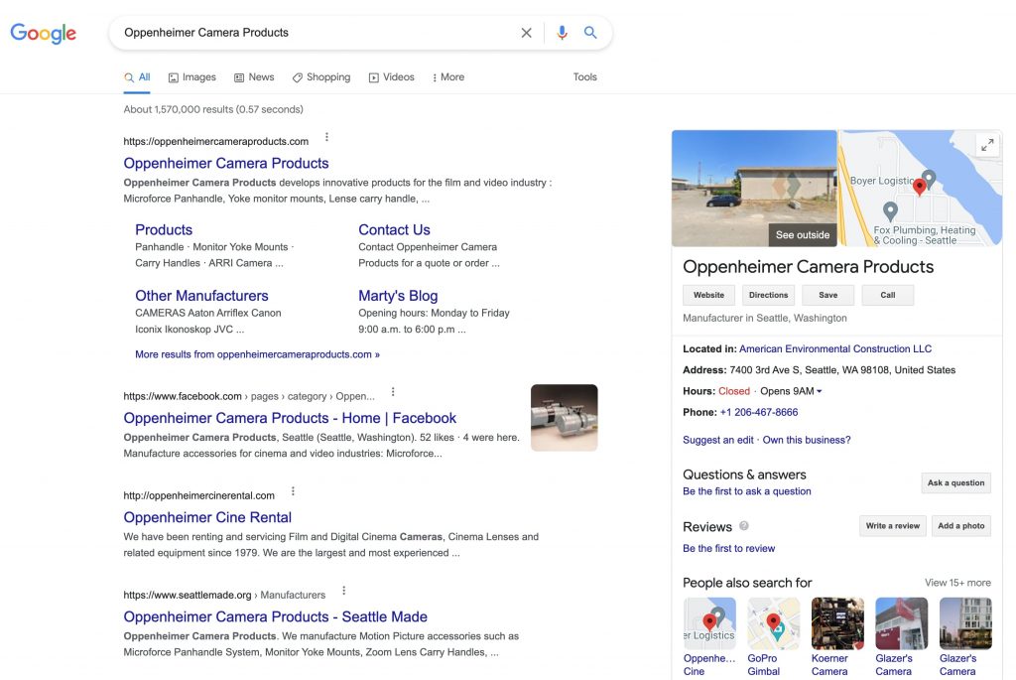Click the red location pin on map

click(919, 188)
